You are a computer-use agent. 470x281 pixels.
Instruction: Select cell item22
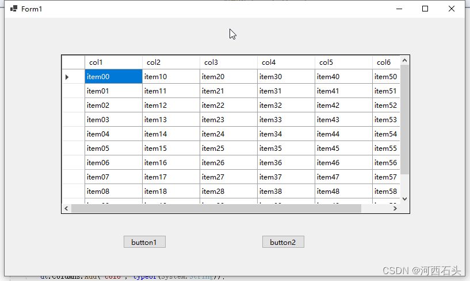coord(229,105)
